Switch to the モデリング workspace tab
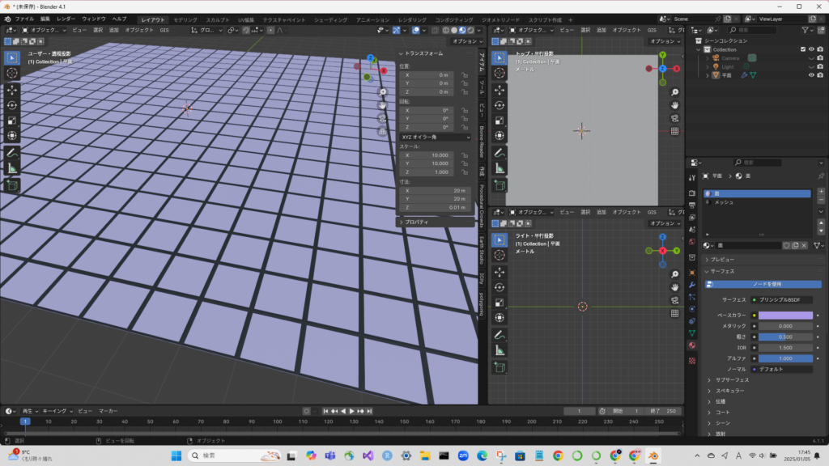The width and height of the screenshot is (829, 466). (x=185, y=19)
